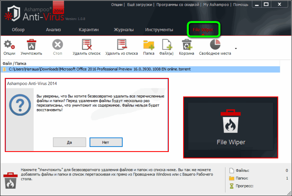Open the My Ashampoo link
The image size is (292, 196).
coord(216,5)
